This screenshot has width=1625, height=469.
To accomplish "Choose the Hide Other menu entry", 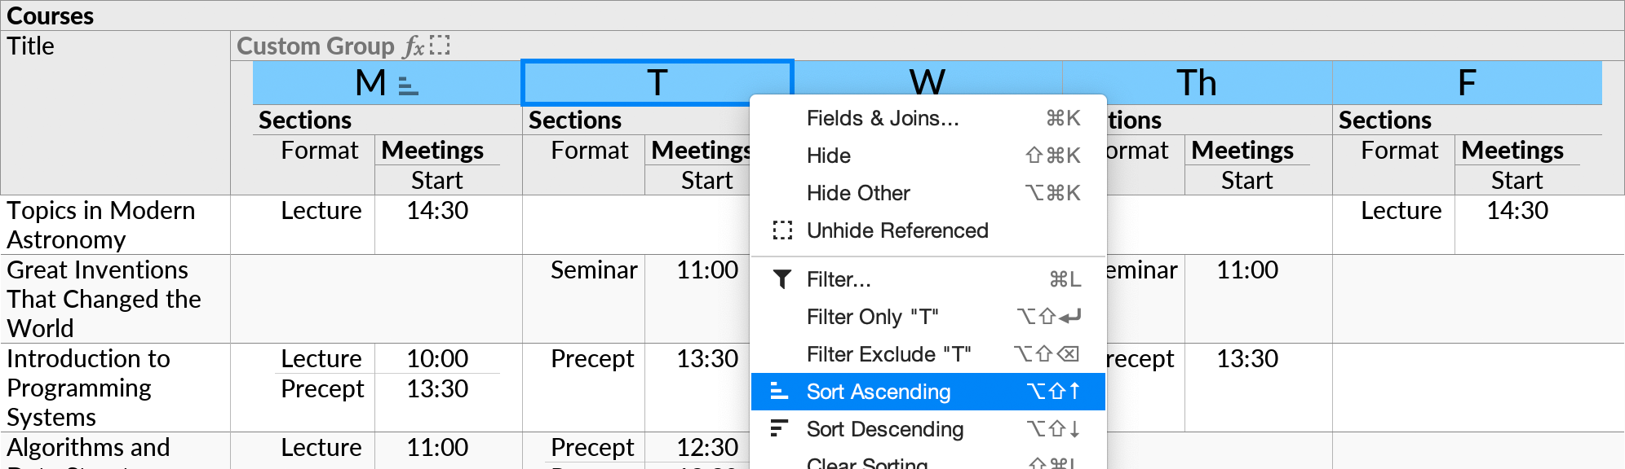I will tap(857, 193).
